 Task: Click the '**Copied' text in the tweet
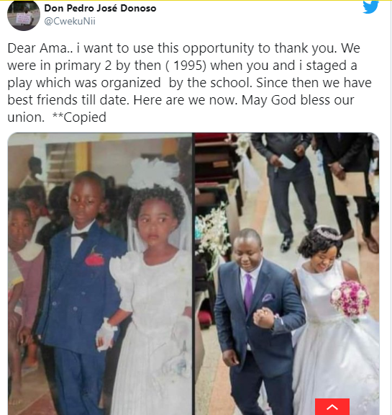point(79,117)
